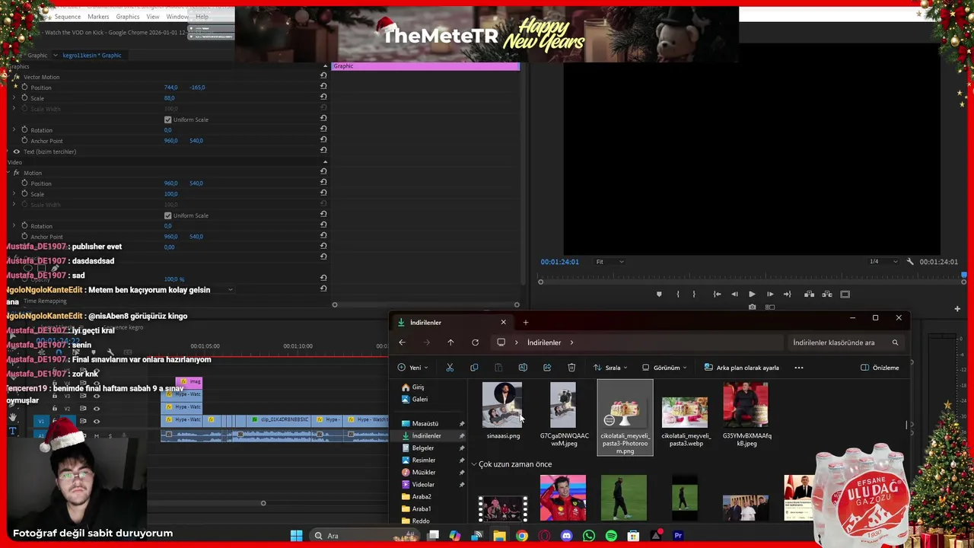Copy the selected file in Explorer

point(474,368)
